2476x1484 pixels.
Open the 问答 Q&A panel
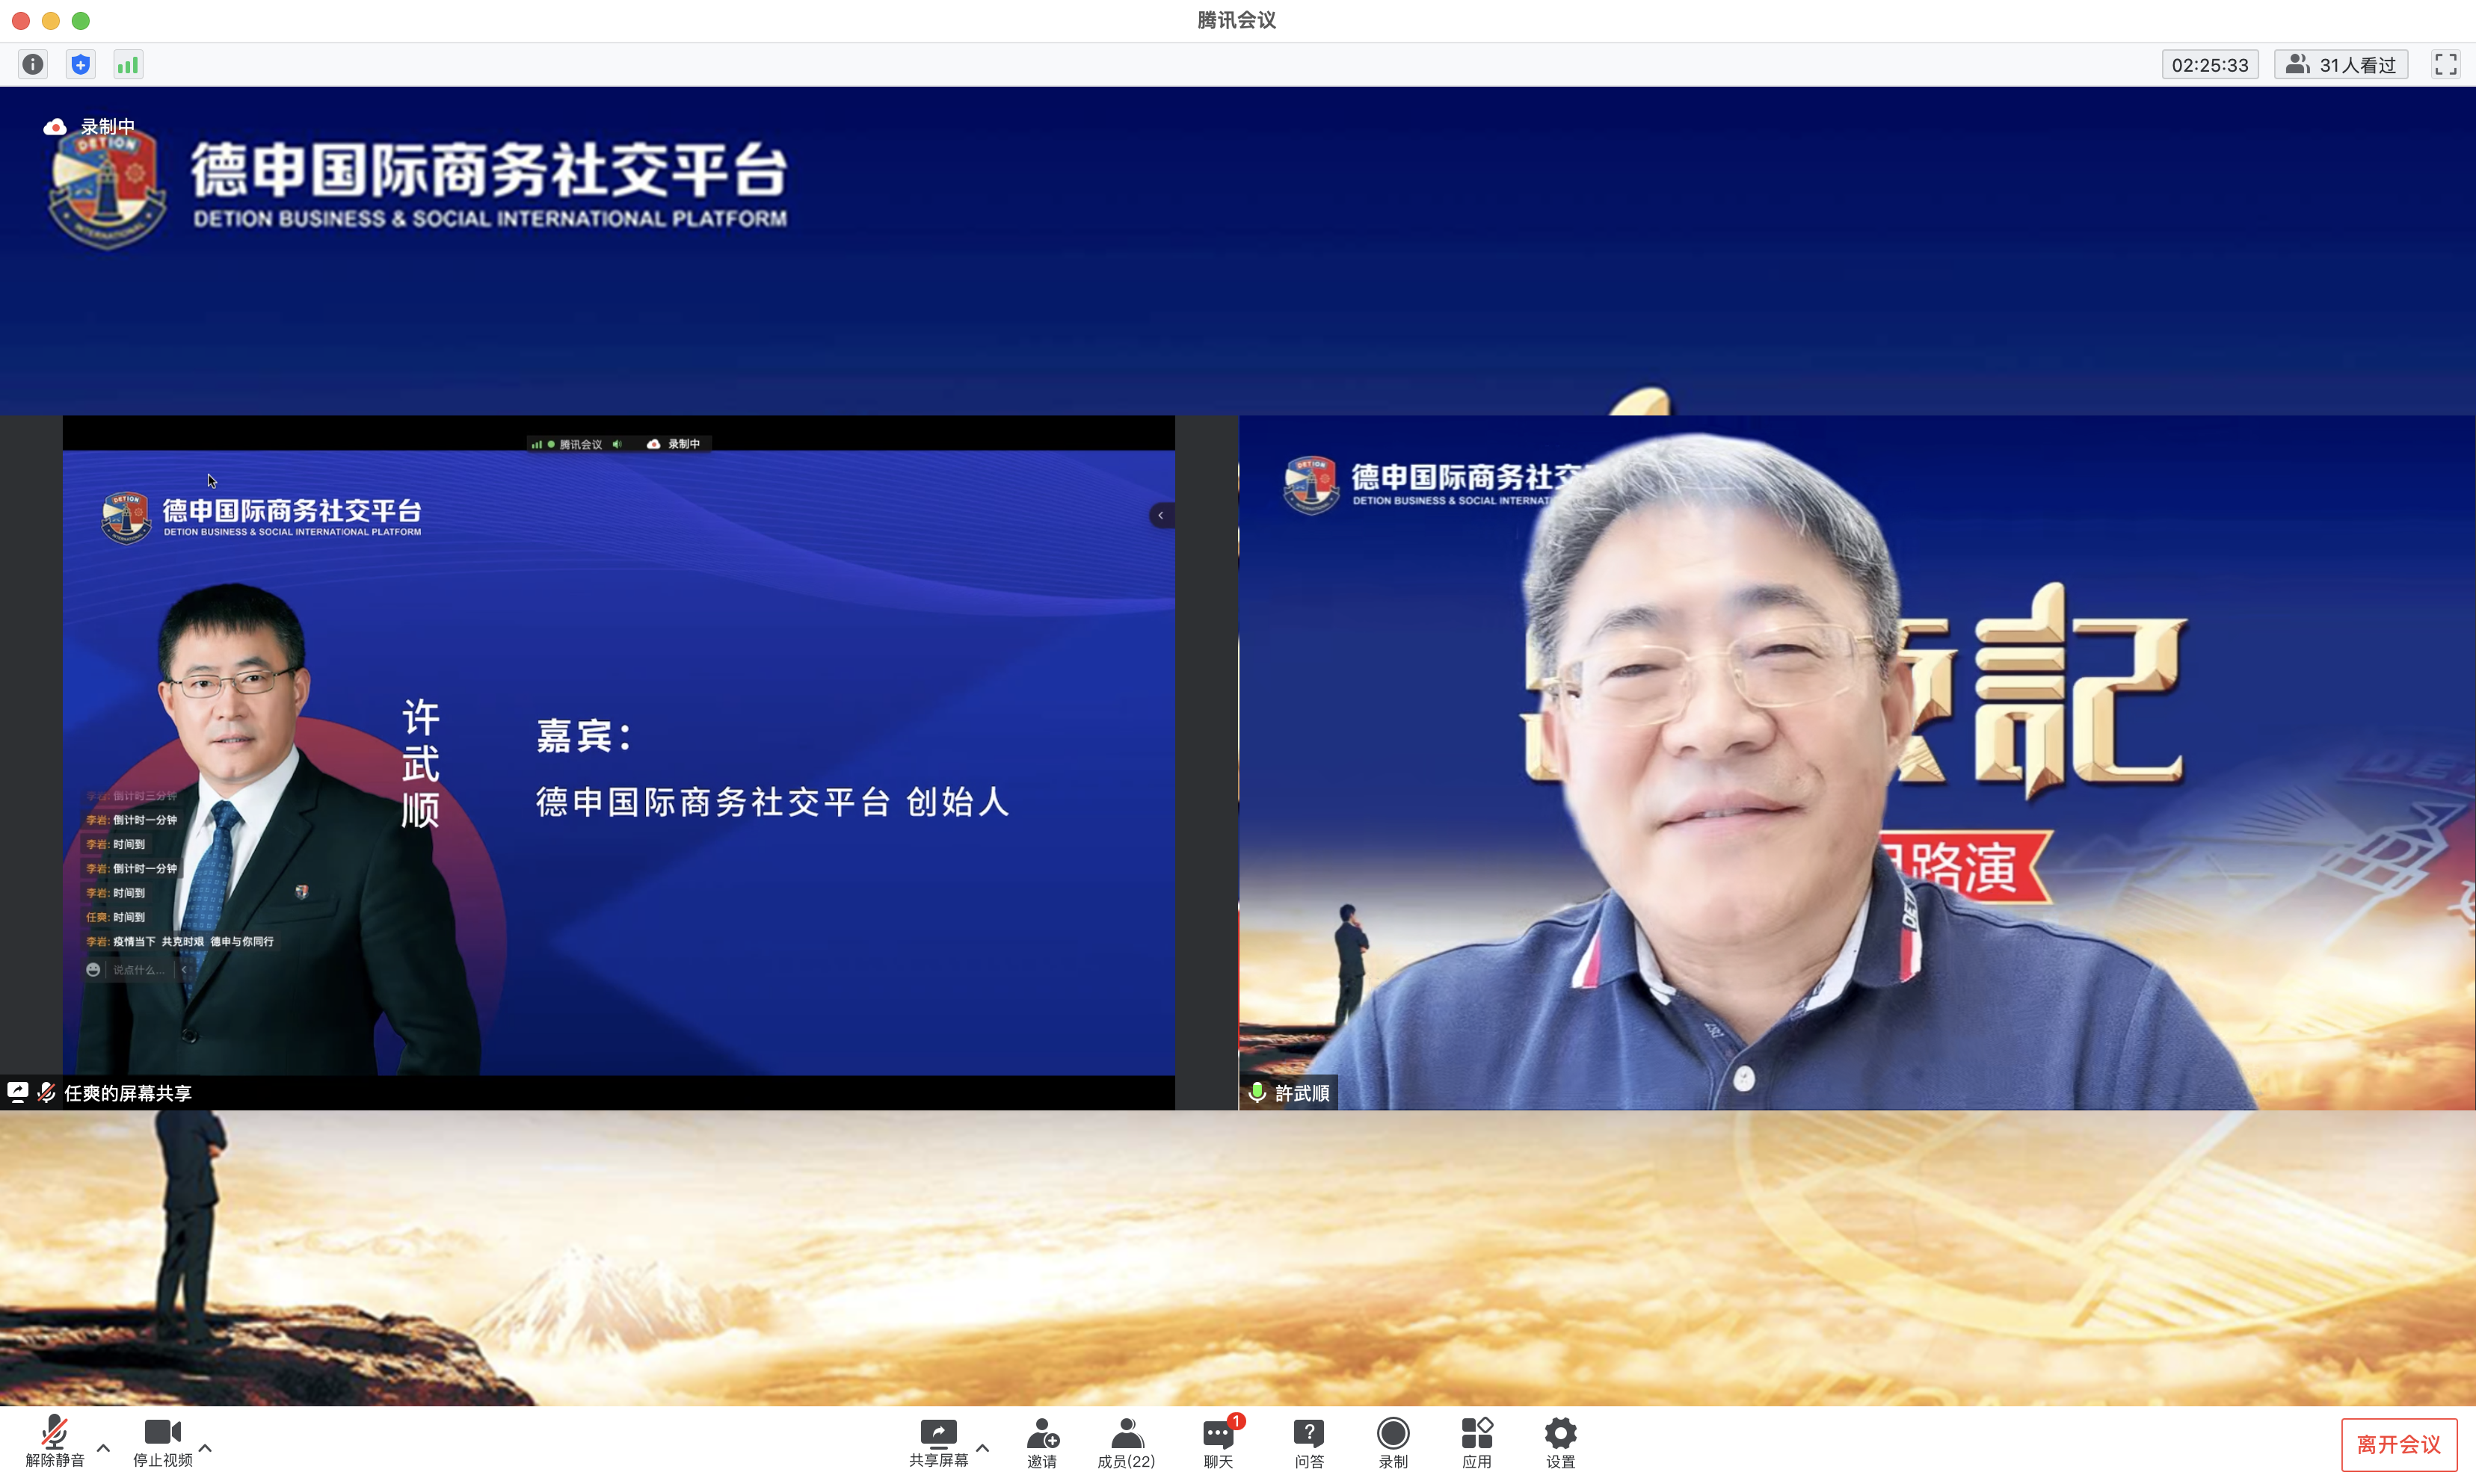point(1308,1443)
